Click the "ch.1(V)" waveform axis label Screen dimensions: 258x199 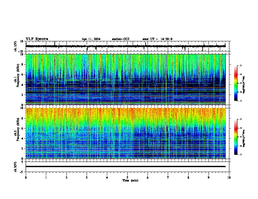pos(16,46)
